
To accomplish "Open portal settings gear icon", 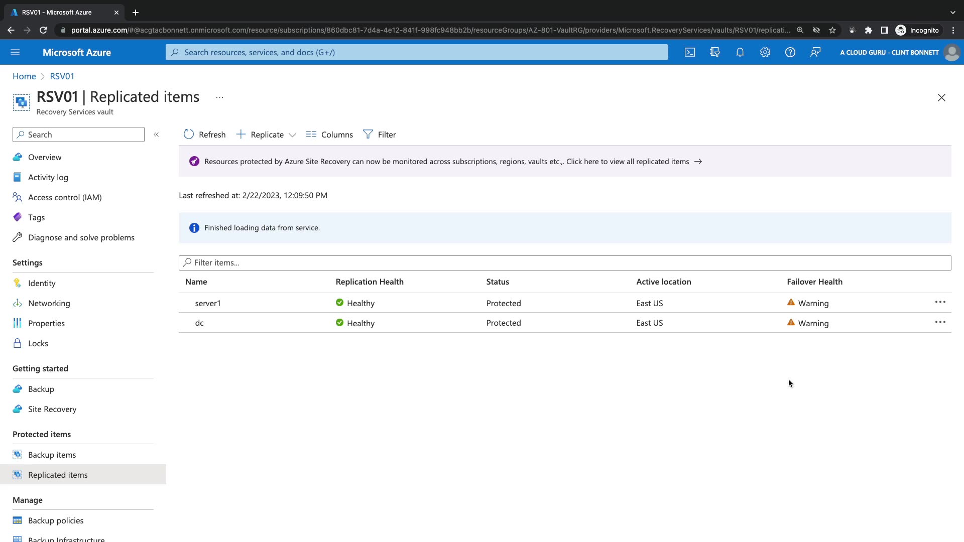I will (x=765, y=52).
